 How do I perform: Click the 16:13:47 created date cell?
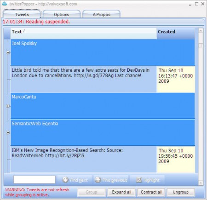click(x=176, y=79)
